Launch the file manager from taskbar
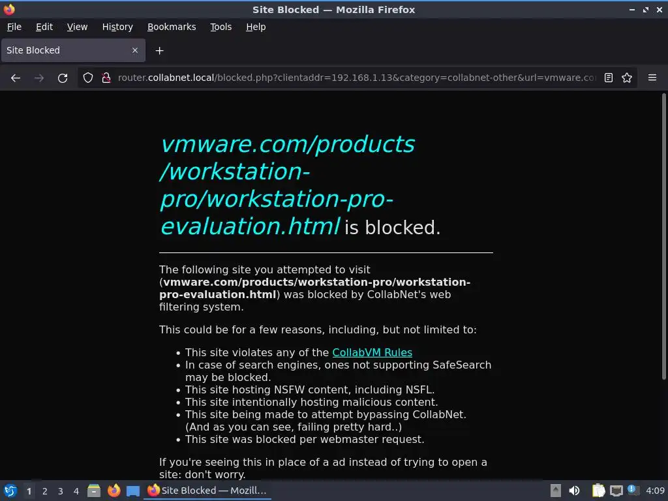Screen dimensions: 668x501 (x=94, y=491)
